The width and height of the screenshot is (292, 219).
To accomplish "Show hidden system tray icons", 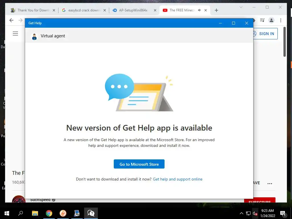I will coord(241,213).
